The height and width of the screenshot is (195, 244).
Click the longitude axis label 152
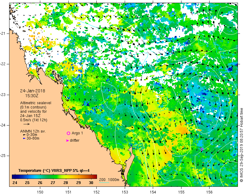[96, 192]
